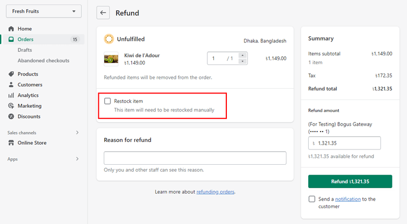Open Home via the house icon
Screen dimensions: 407x224
tap(11, 29)
